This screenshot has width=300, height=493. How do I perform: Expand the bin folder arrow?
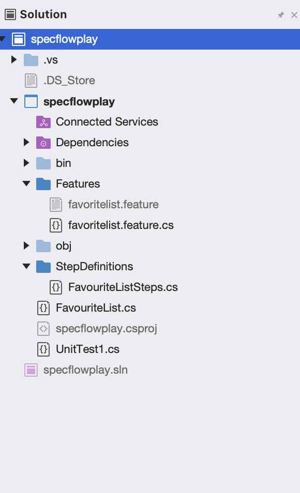click(x=26, y=163)
